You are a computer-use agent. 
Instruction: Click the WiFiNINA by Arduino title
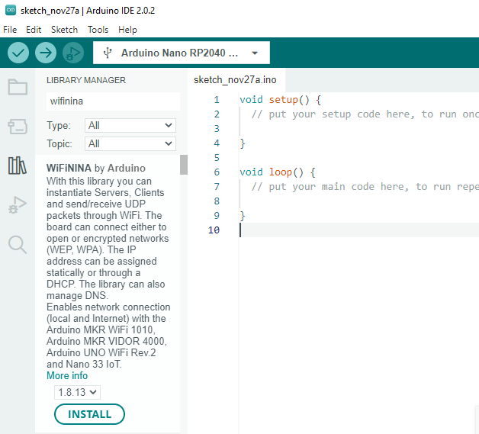[x=96, y=168]
